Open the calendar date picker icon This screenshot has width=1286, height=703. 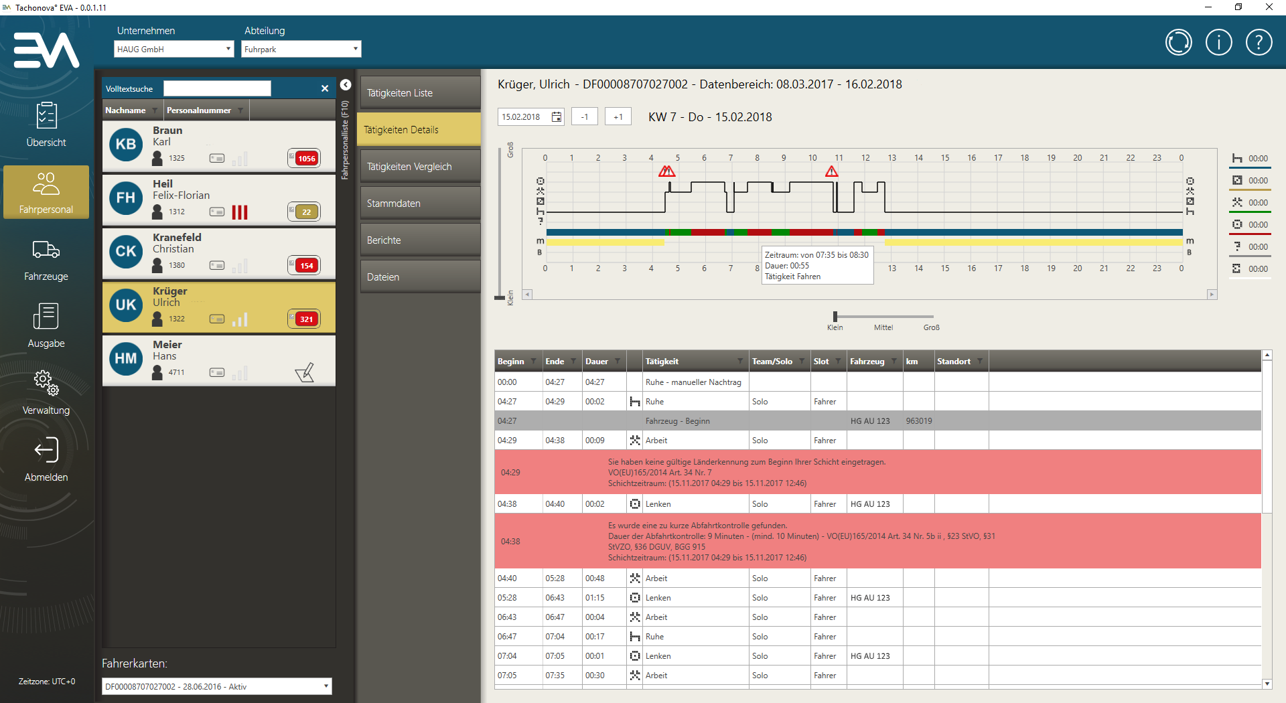pyautogui.click(x=557, y=117)
